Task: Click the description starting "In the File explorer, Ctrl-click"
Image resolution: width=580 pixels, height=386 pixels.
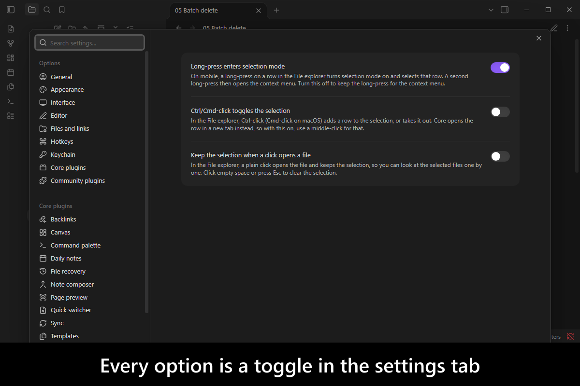Action: coord(332,124)
